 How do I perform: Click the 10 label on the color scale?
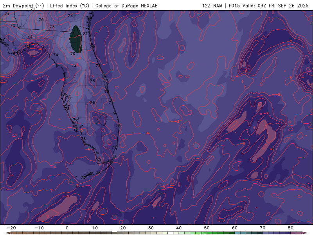tap(95, 228)
